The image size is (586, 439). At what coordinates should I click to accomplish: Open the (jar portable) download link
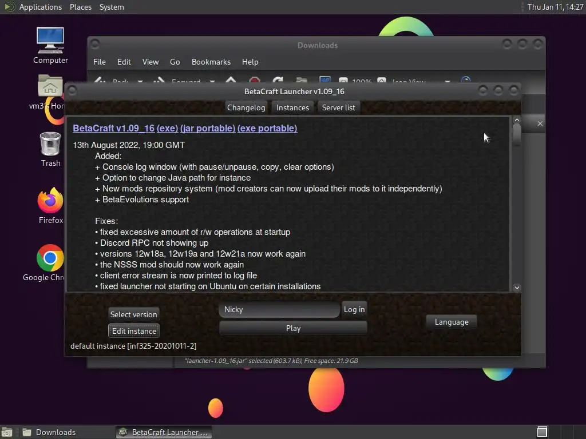[207, 128]
